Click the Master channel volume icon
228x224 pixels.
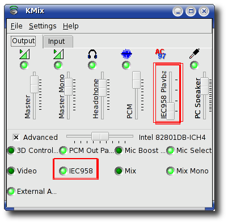pos(24,54)
